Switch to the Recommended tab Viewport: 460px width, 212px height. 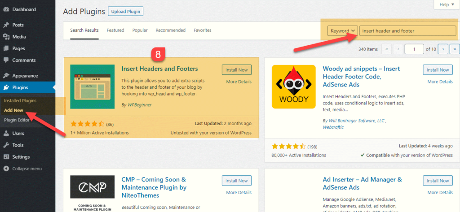coord(170,30)
